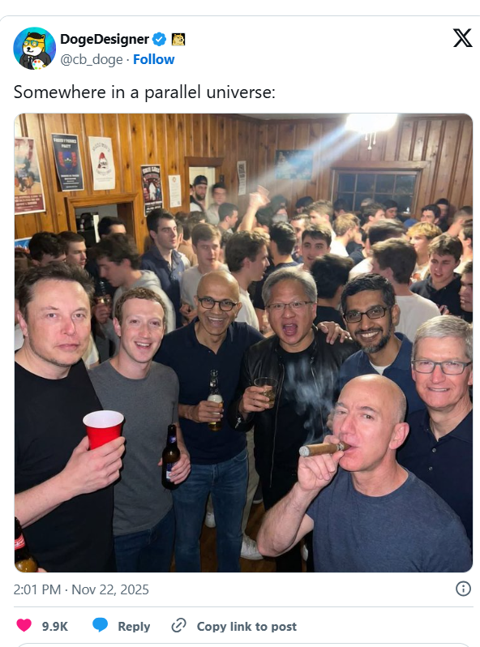Open the party photo in the post

click(x=243, y=343)
